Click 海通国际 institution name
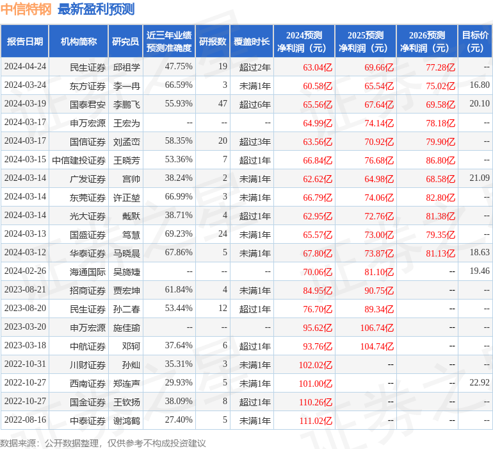 click(88, 271)
